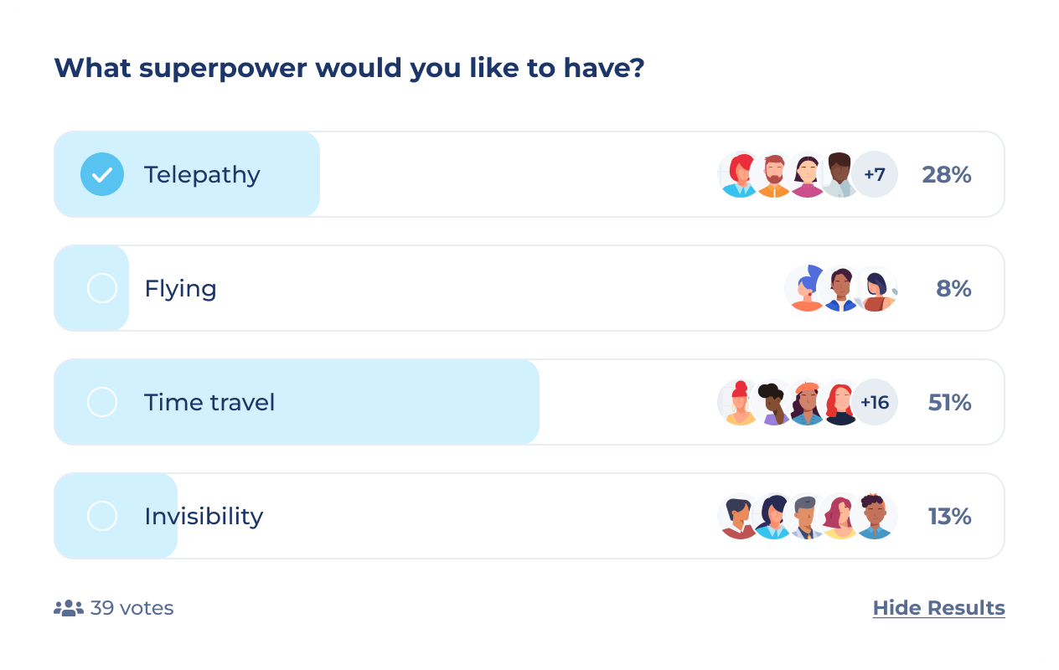Select the Invisibility radio button

click(x=102, y=516)
